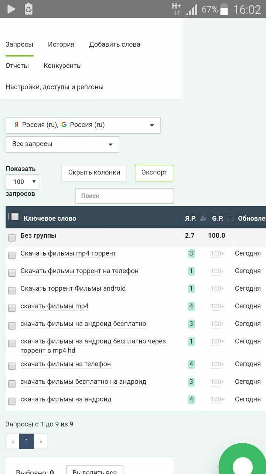Open the 'Показать 100' rows-count selector
This screenshot has width=266, height=474.
pyautogui.click(x=23, y=182)
